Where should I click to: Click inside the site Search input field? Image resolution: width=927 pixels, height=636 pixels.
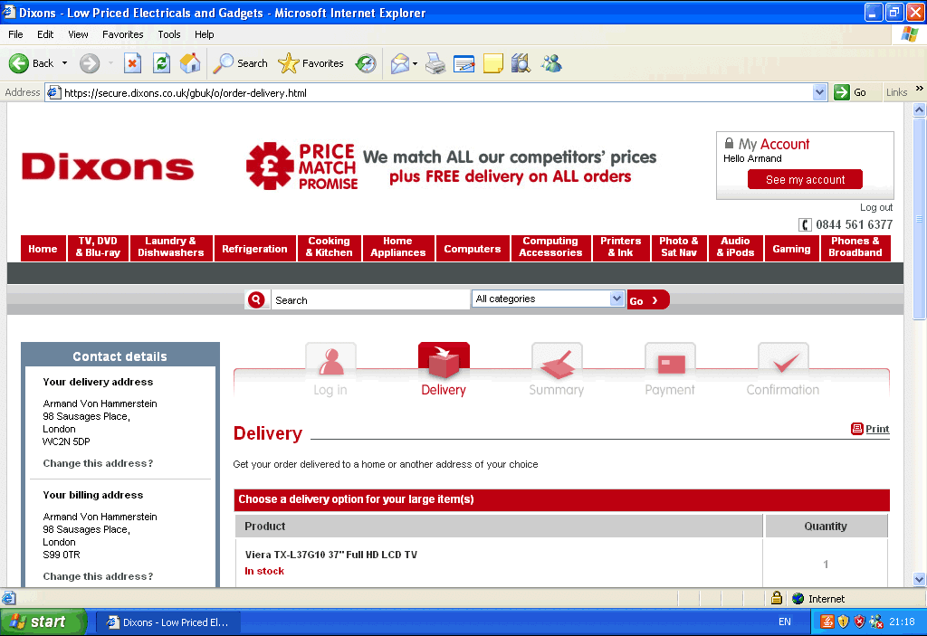point(370,299)
